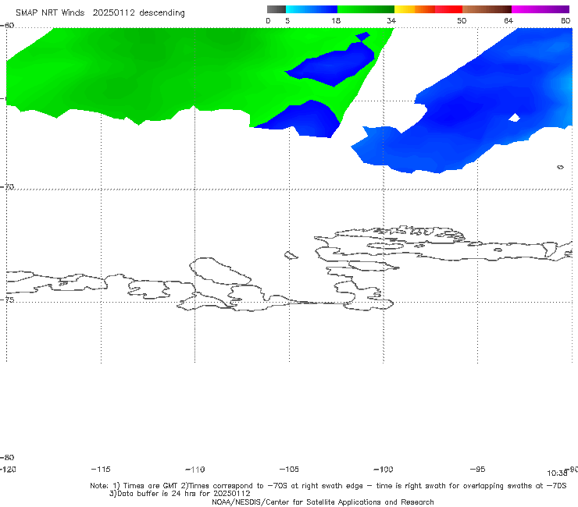This screenshot has width=578, height=507.
Task: Click the note '3)Data buffer is 24 hrs'
Action: coord(180,494)
